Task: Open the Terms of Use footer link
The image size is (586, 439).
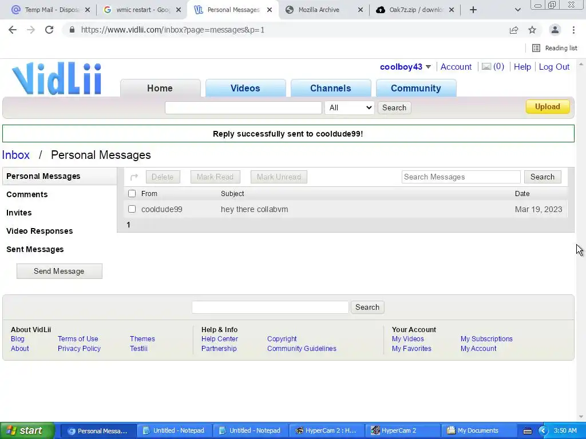Action: click(78, 338)
